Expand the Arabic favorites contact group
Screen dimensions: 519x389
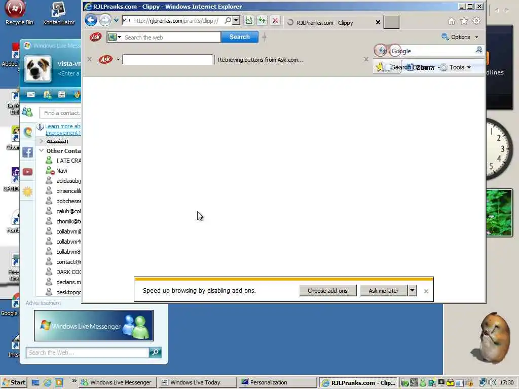click(x=42, y=141)
